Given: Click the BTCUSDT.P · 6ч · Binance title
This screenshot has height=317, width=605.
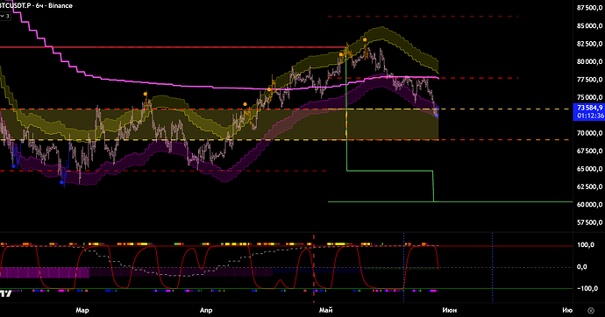Looking at the screenshot, I should [36, 5].
